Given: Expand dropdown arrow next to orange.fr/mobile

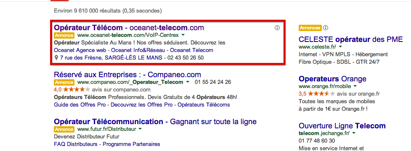Looking at the screenshot, I should click(355, 86).
